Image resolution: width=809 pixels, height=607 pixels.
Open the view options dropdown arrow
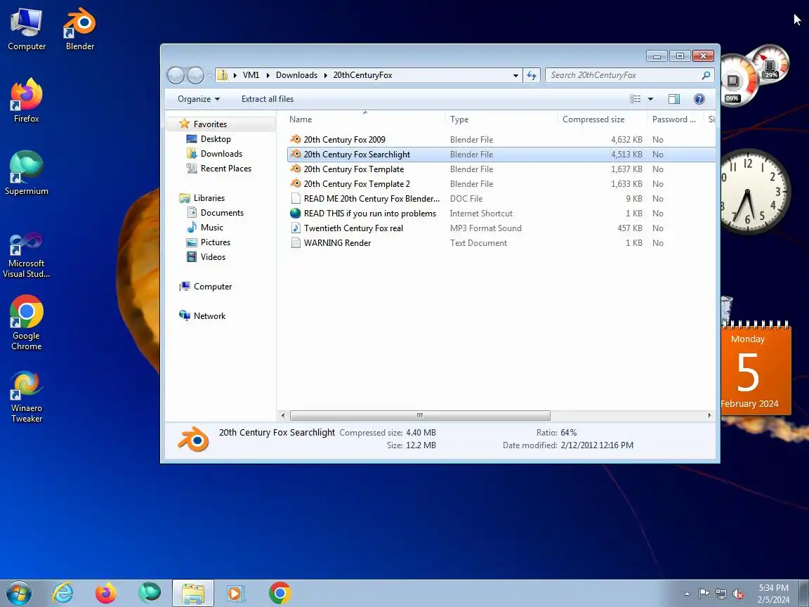point(650,99)
